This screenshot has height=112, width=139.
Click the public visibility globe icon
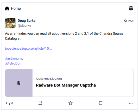pos(125,21)
